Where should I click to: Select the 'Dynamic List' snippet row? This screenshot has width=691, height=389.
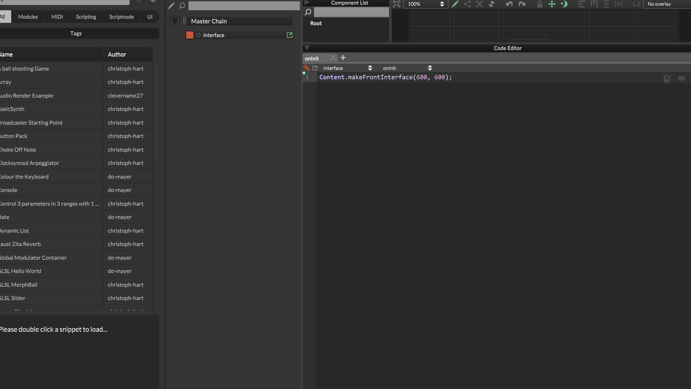coord(76,231)
